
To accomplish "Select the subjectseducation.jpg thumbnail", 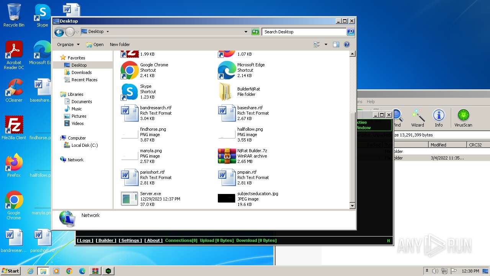I will click(x=227, y=198).
